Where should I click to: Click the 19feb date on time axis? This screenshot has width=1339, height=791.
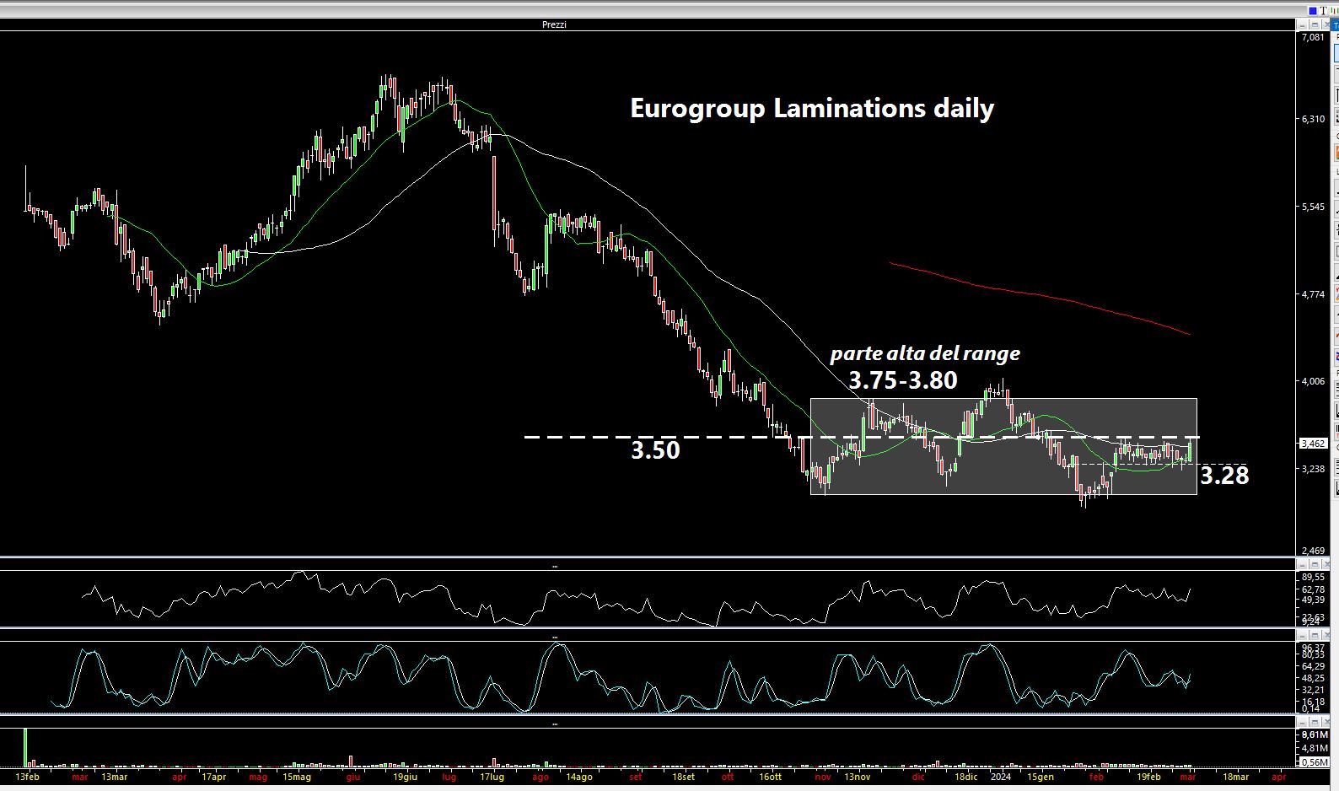coord(1149,777)
